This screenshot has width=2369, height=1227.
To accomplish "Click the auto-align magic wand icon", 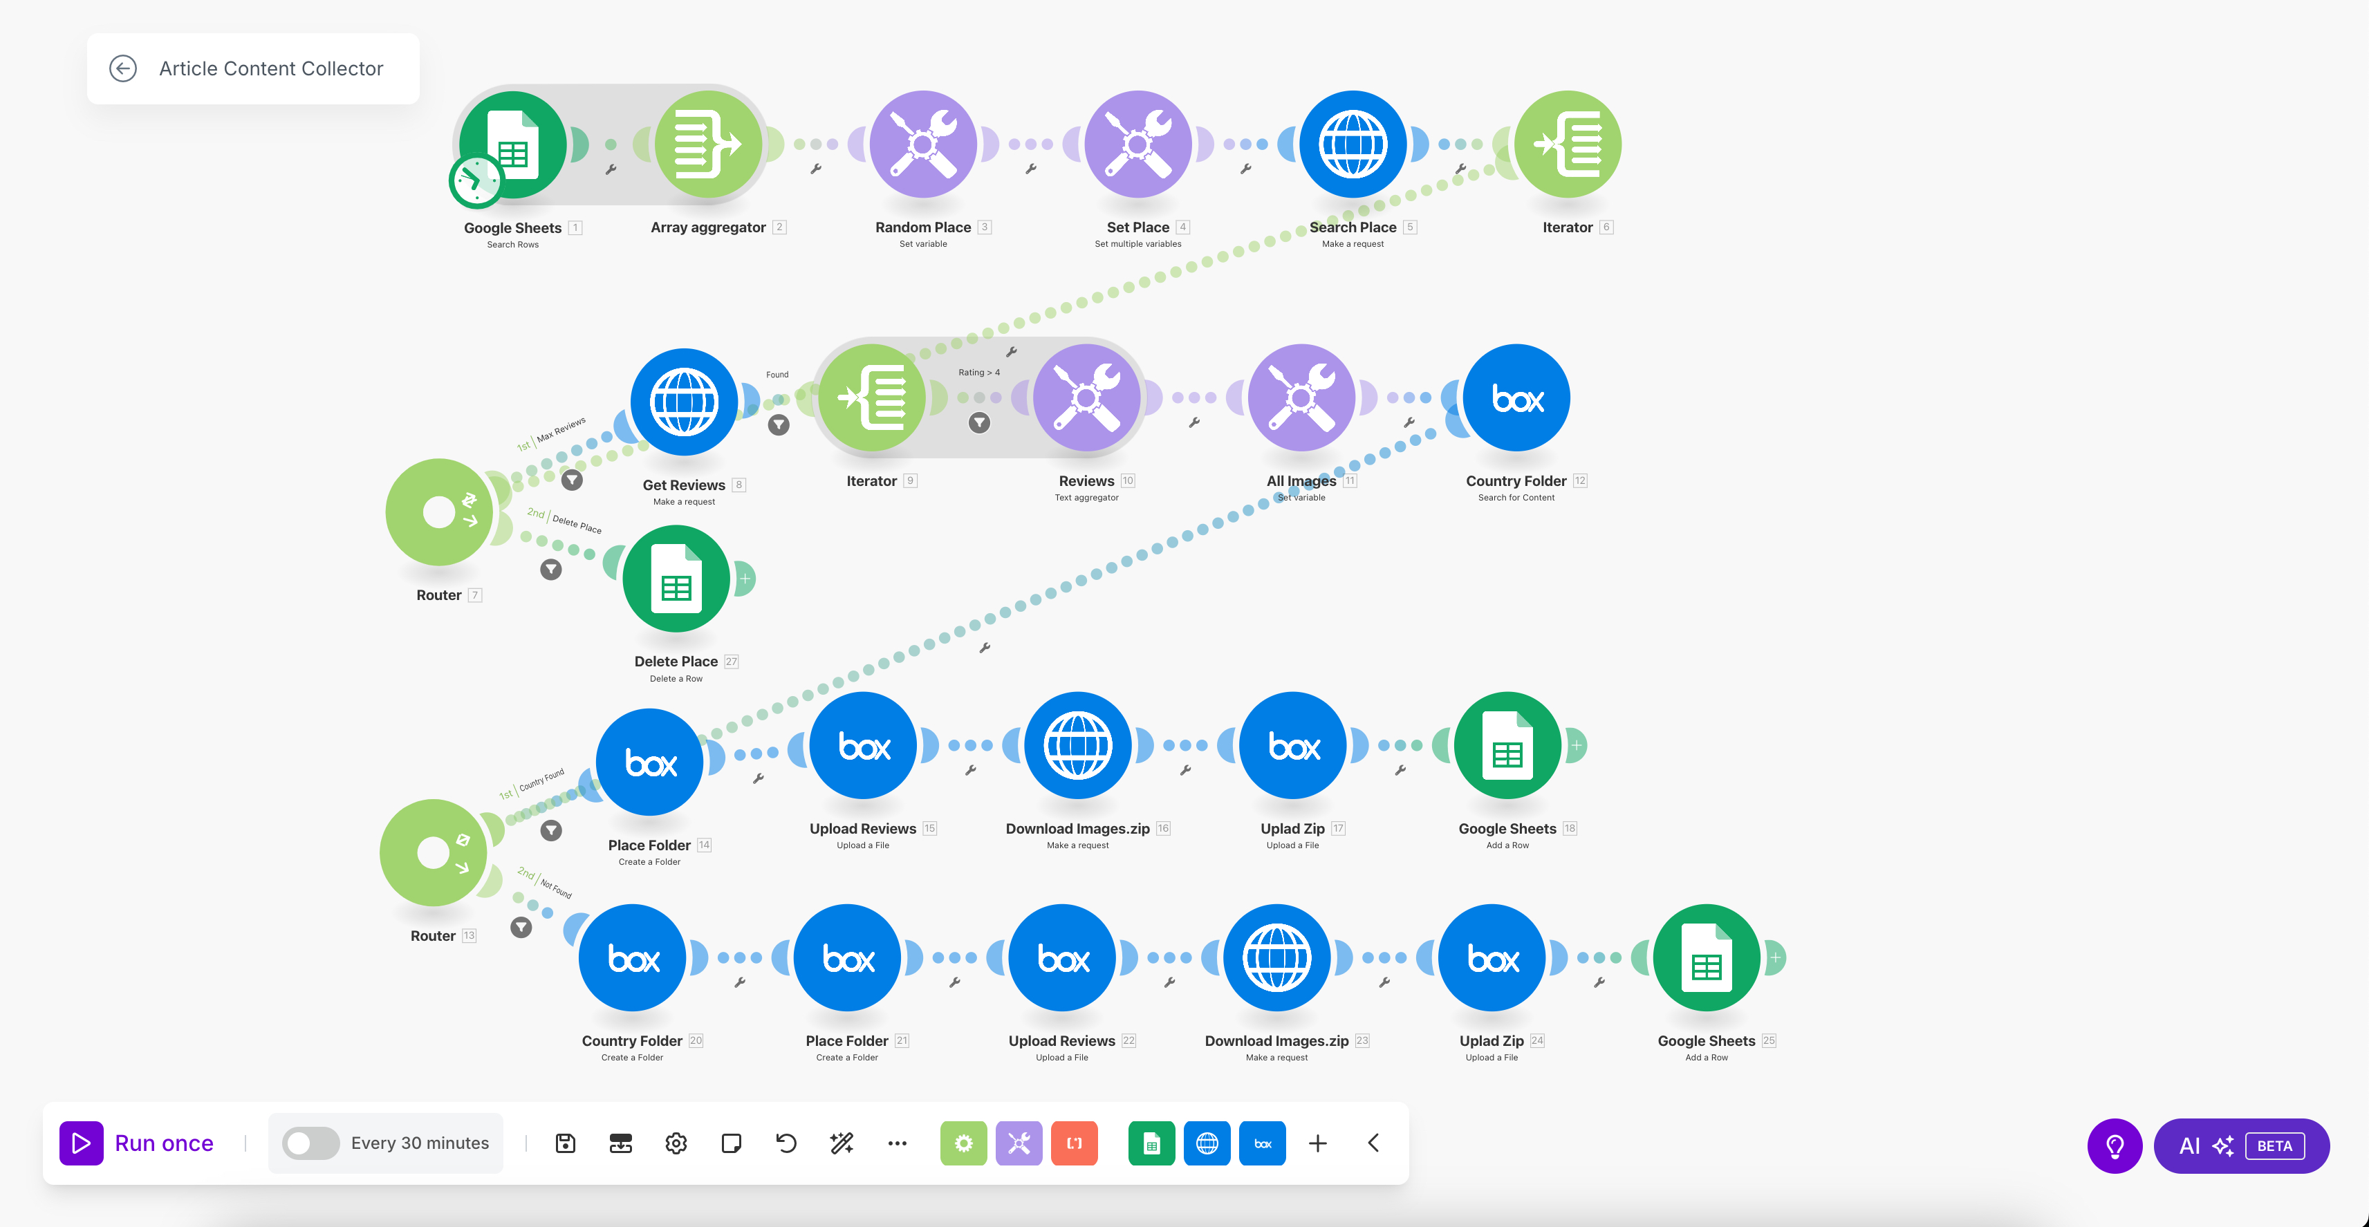I will point(842,1143).
